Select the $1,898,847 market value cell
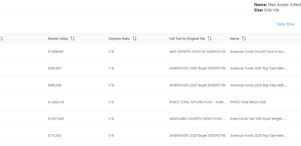 [x=56, y=52]
